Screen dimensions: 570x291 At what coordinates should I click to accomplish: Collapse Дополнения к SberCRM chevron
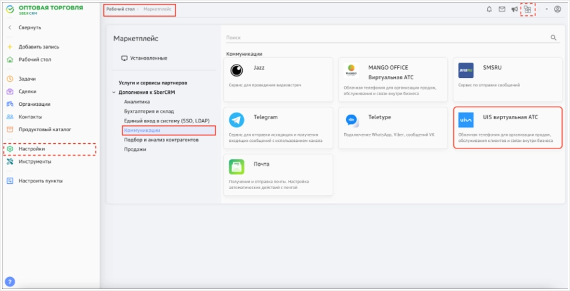click(x=114, y=93)
